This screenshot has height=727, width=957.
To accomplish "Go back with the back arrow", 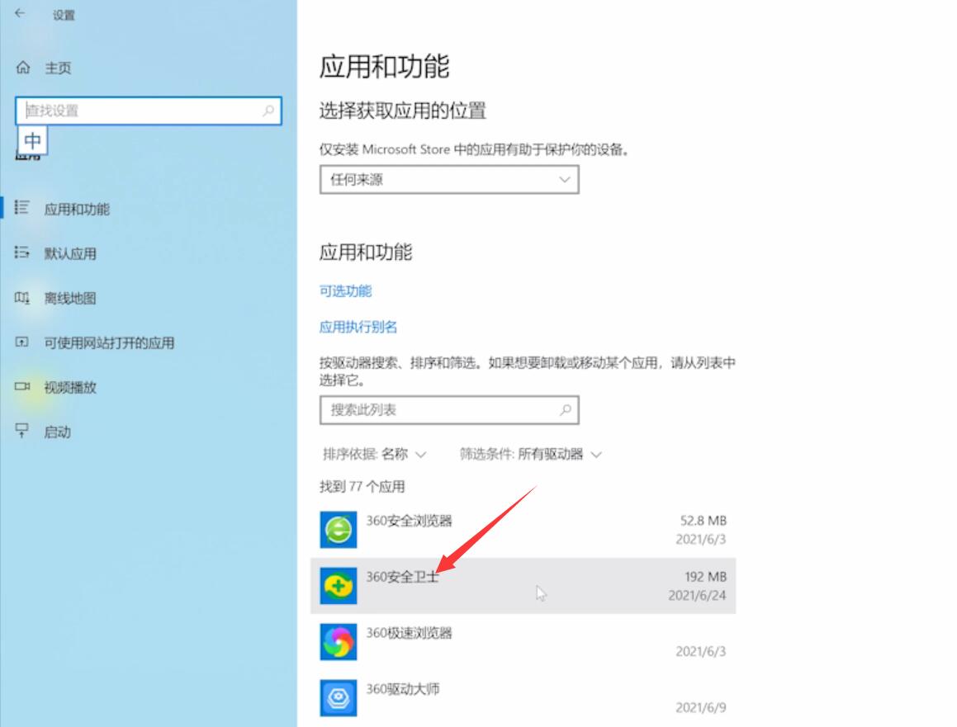I will point(20,13).
